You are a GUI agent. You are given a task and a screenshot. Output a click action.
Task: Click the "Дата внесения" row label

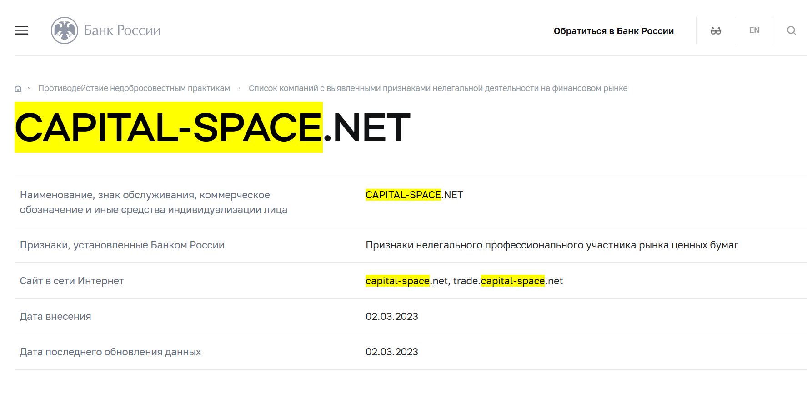55,316
